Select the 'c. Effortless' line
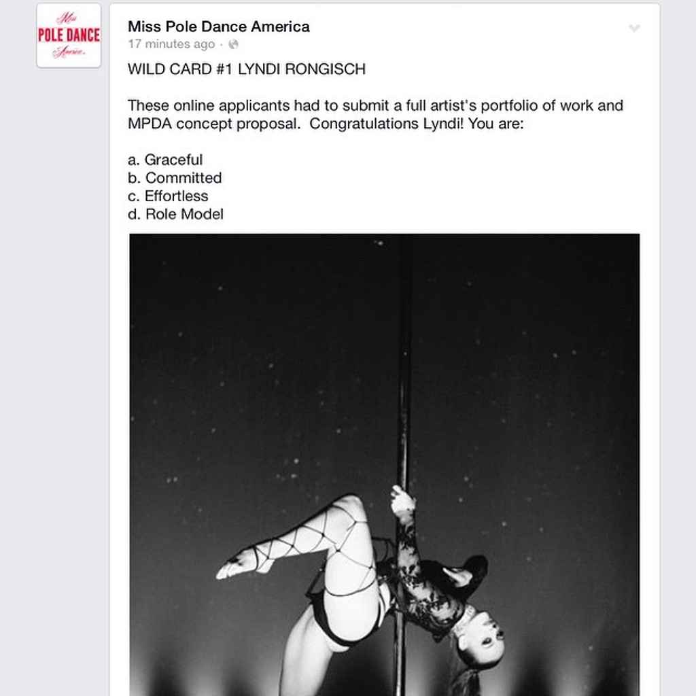This screenshot has height=696, width=696. pos(168,196)
